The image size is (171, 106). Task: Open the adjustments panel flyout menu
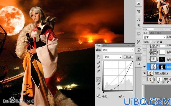133,45
